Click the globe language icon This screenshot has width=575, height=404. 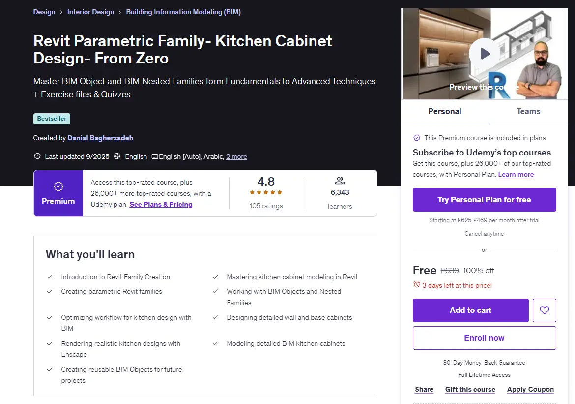[117, 156]
